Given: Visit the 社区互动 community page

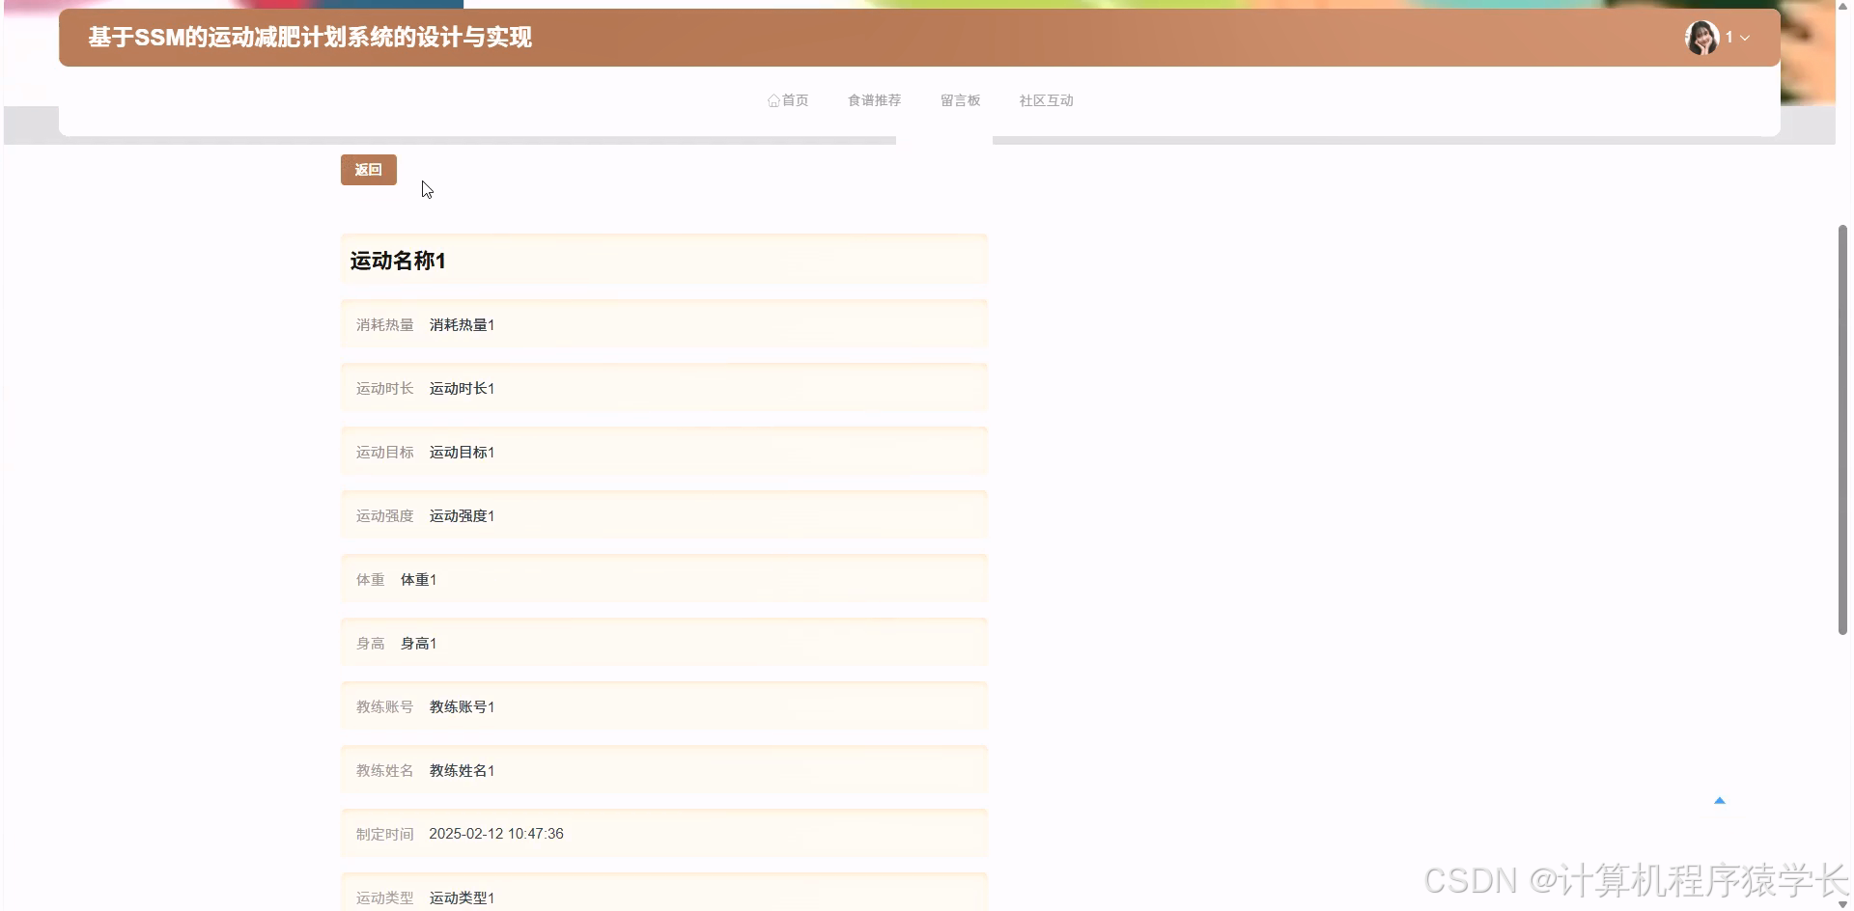Looking at the screenshot, I should point(1046,100).
